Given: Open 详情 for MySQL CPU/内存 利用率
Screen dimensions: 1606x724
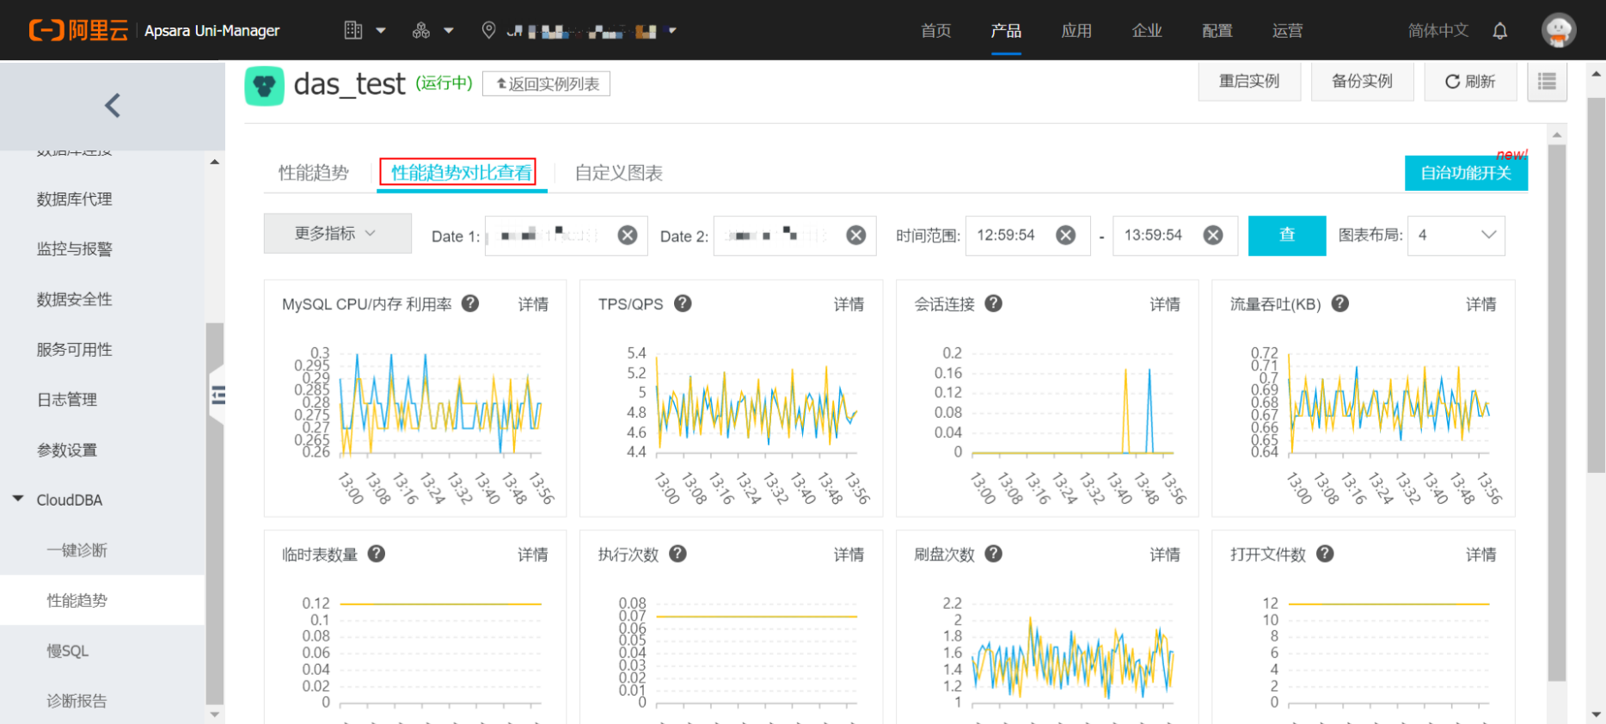Looking at the screenshot, I should [x=533, y=304].
